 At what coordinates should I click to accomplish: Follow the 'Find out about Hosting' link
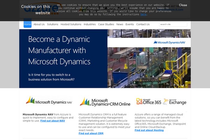pos(149,130)
